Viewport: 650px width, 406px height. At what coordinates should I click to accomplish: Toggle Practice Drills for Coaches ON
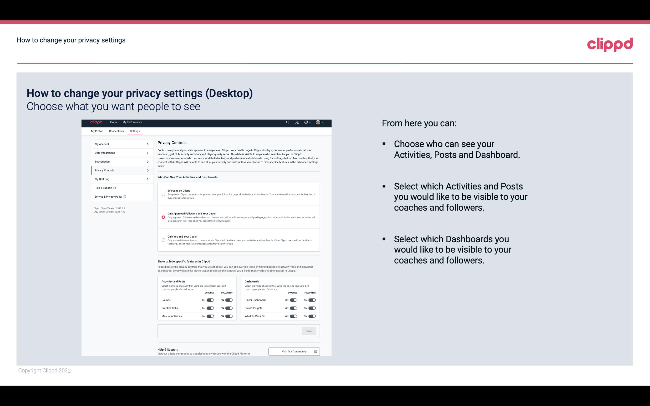point(210,308)
